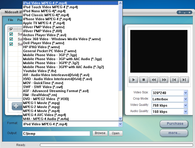Click the Purchase button

point(174,124)
